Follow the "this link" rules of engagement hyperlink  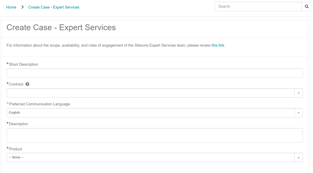tap(218, 45)
